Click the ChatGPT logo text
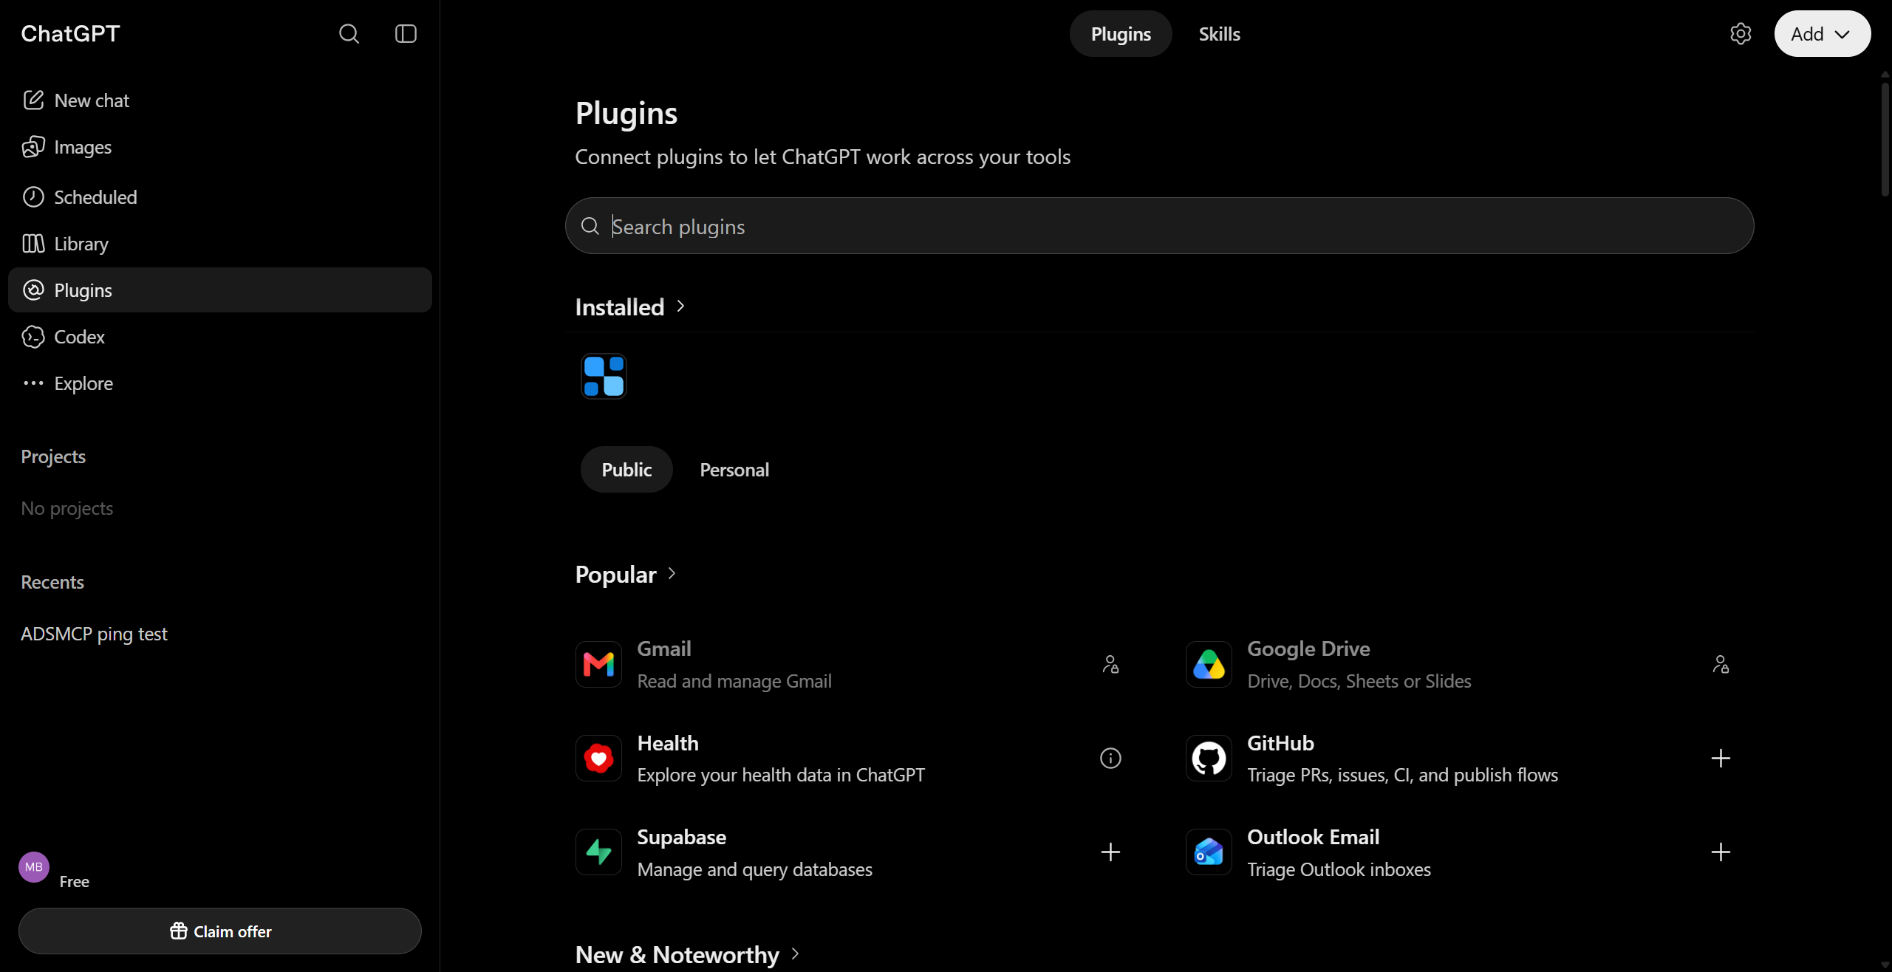Image resolution: width=1892 pixels, height=972 pixels. (70, 34)
